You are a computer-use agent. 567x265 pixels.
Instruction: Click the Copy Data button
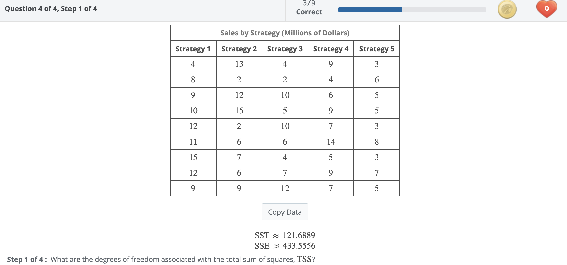click(285, 212)
